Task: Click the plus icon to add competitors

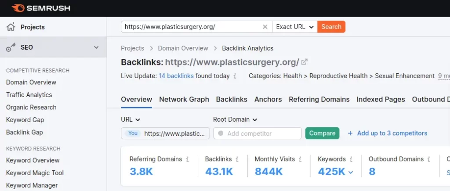Action: (350, 133)
